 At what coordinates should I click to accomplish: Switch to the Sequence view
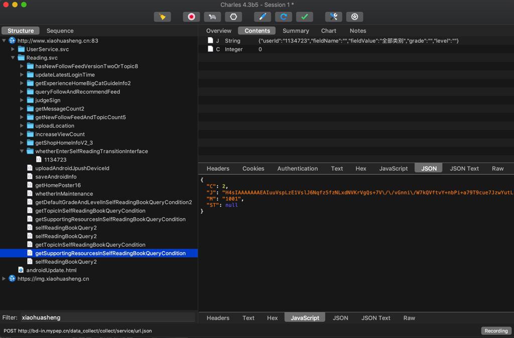click(60, 31)
